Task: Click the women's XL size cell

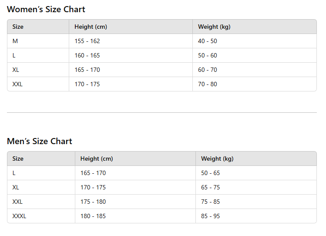Action: click(x=16, y=70)
